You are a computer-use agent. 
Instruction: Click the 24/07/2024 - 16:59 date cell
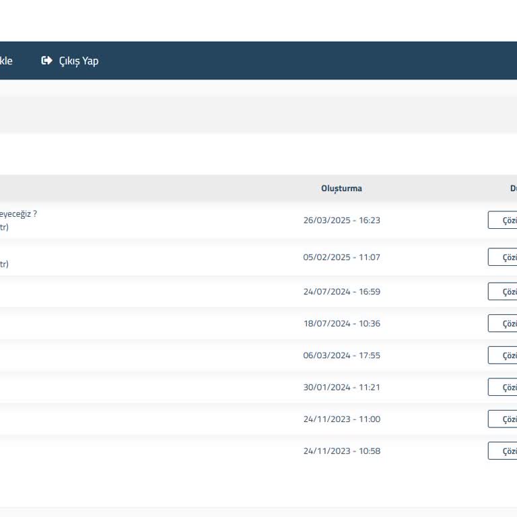coord(341,291)
